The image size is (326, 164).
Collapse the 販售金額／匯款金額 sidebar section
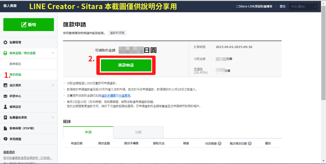(53, 53)
